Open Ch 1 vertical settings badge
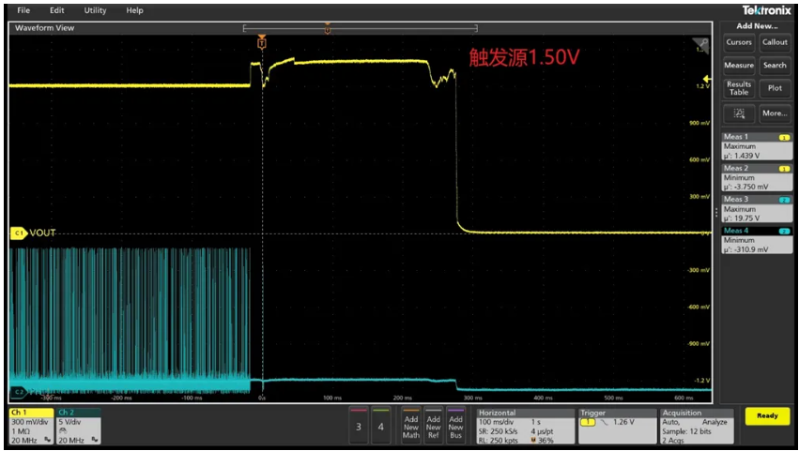 pos(30,427)
